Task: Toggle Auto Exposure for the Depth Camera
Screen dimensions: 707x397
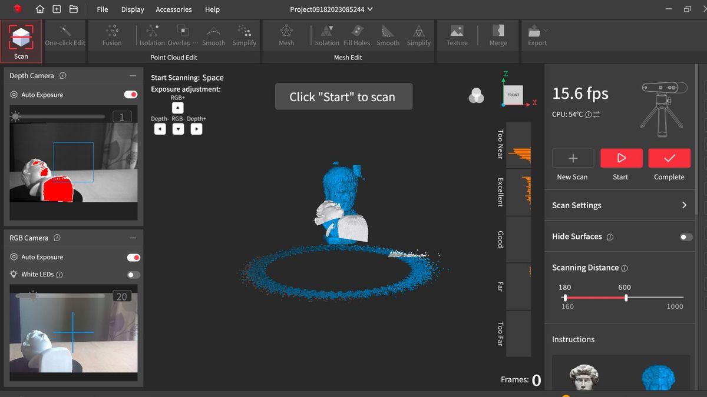Action: 130,95
